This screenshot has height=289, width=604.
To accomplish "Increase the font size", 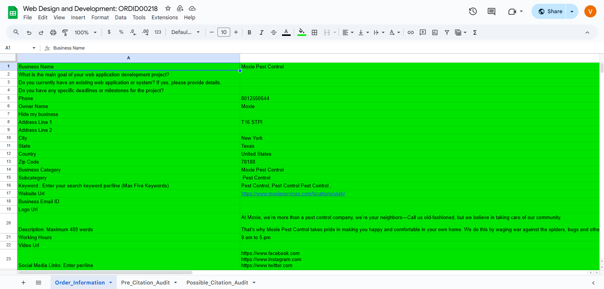I will pos(236,32).
